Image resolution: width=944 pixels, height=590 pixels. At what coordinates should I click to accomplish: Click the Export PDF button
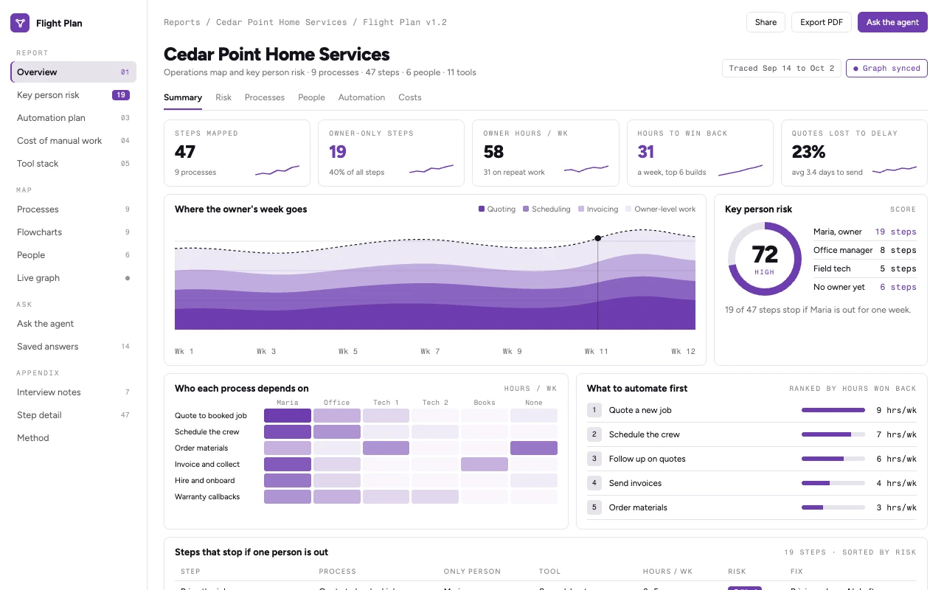822,22
